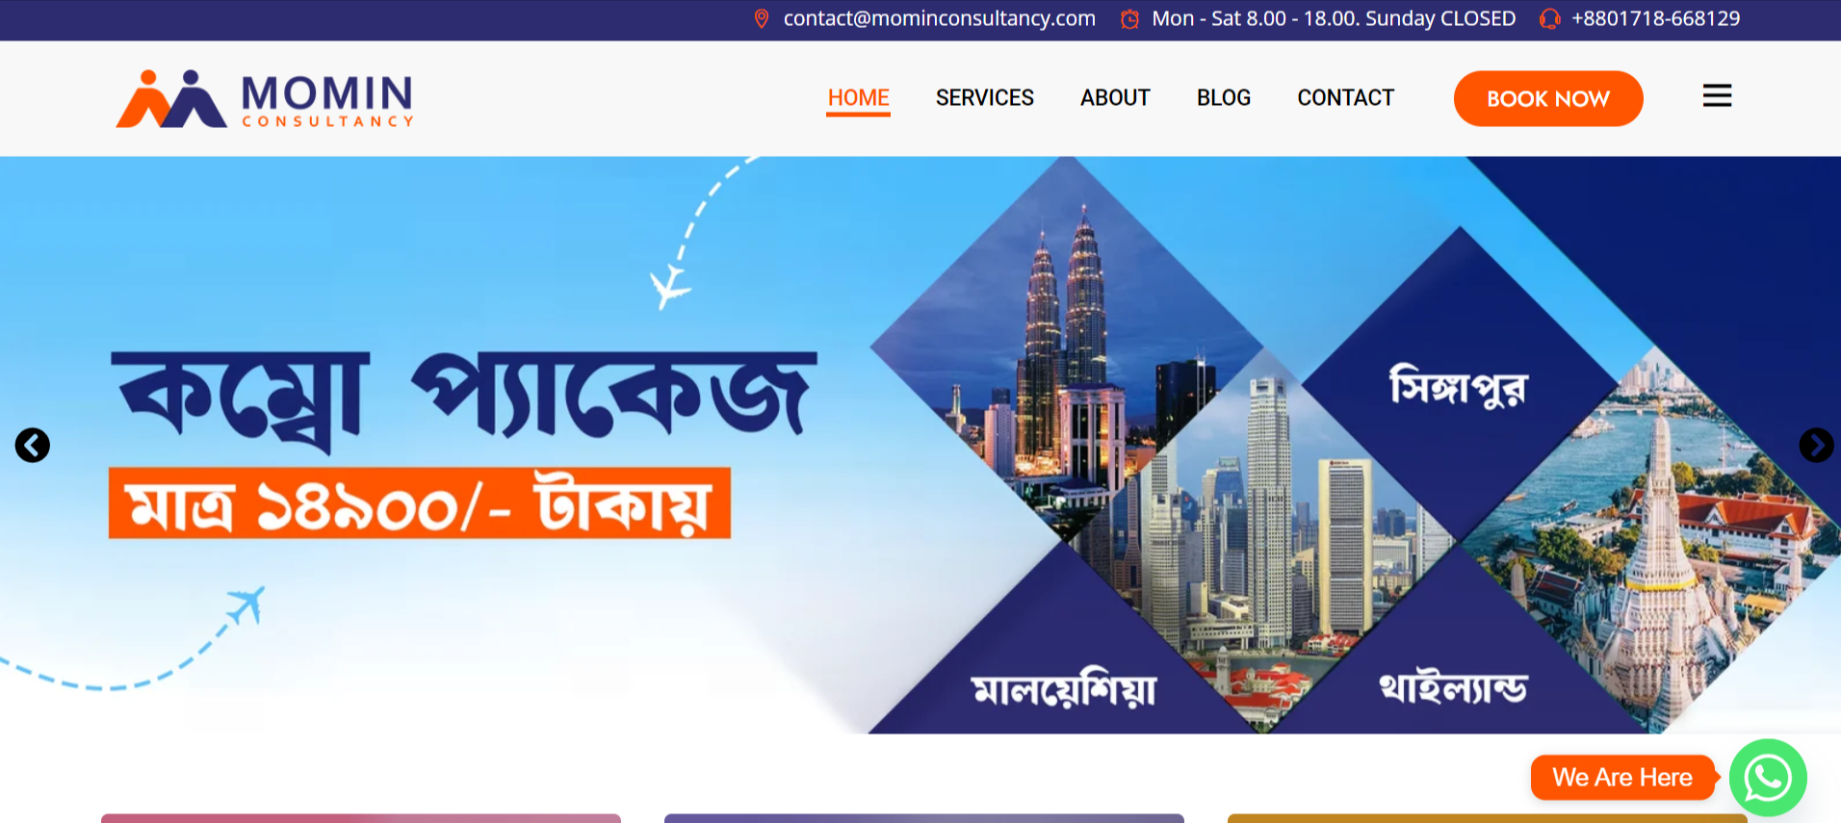Go to previous slide arrow
1841x823 pixels.
33,445
